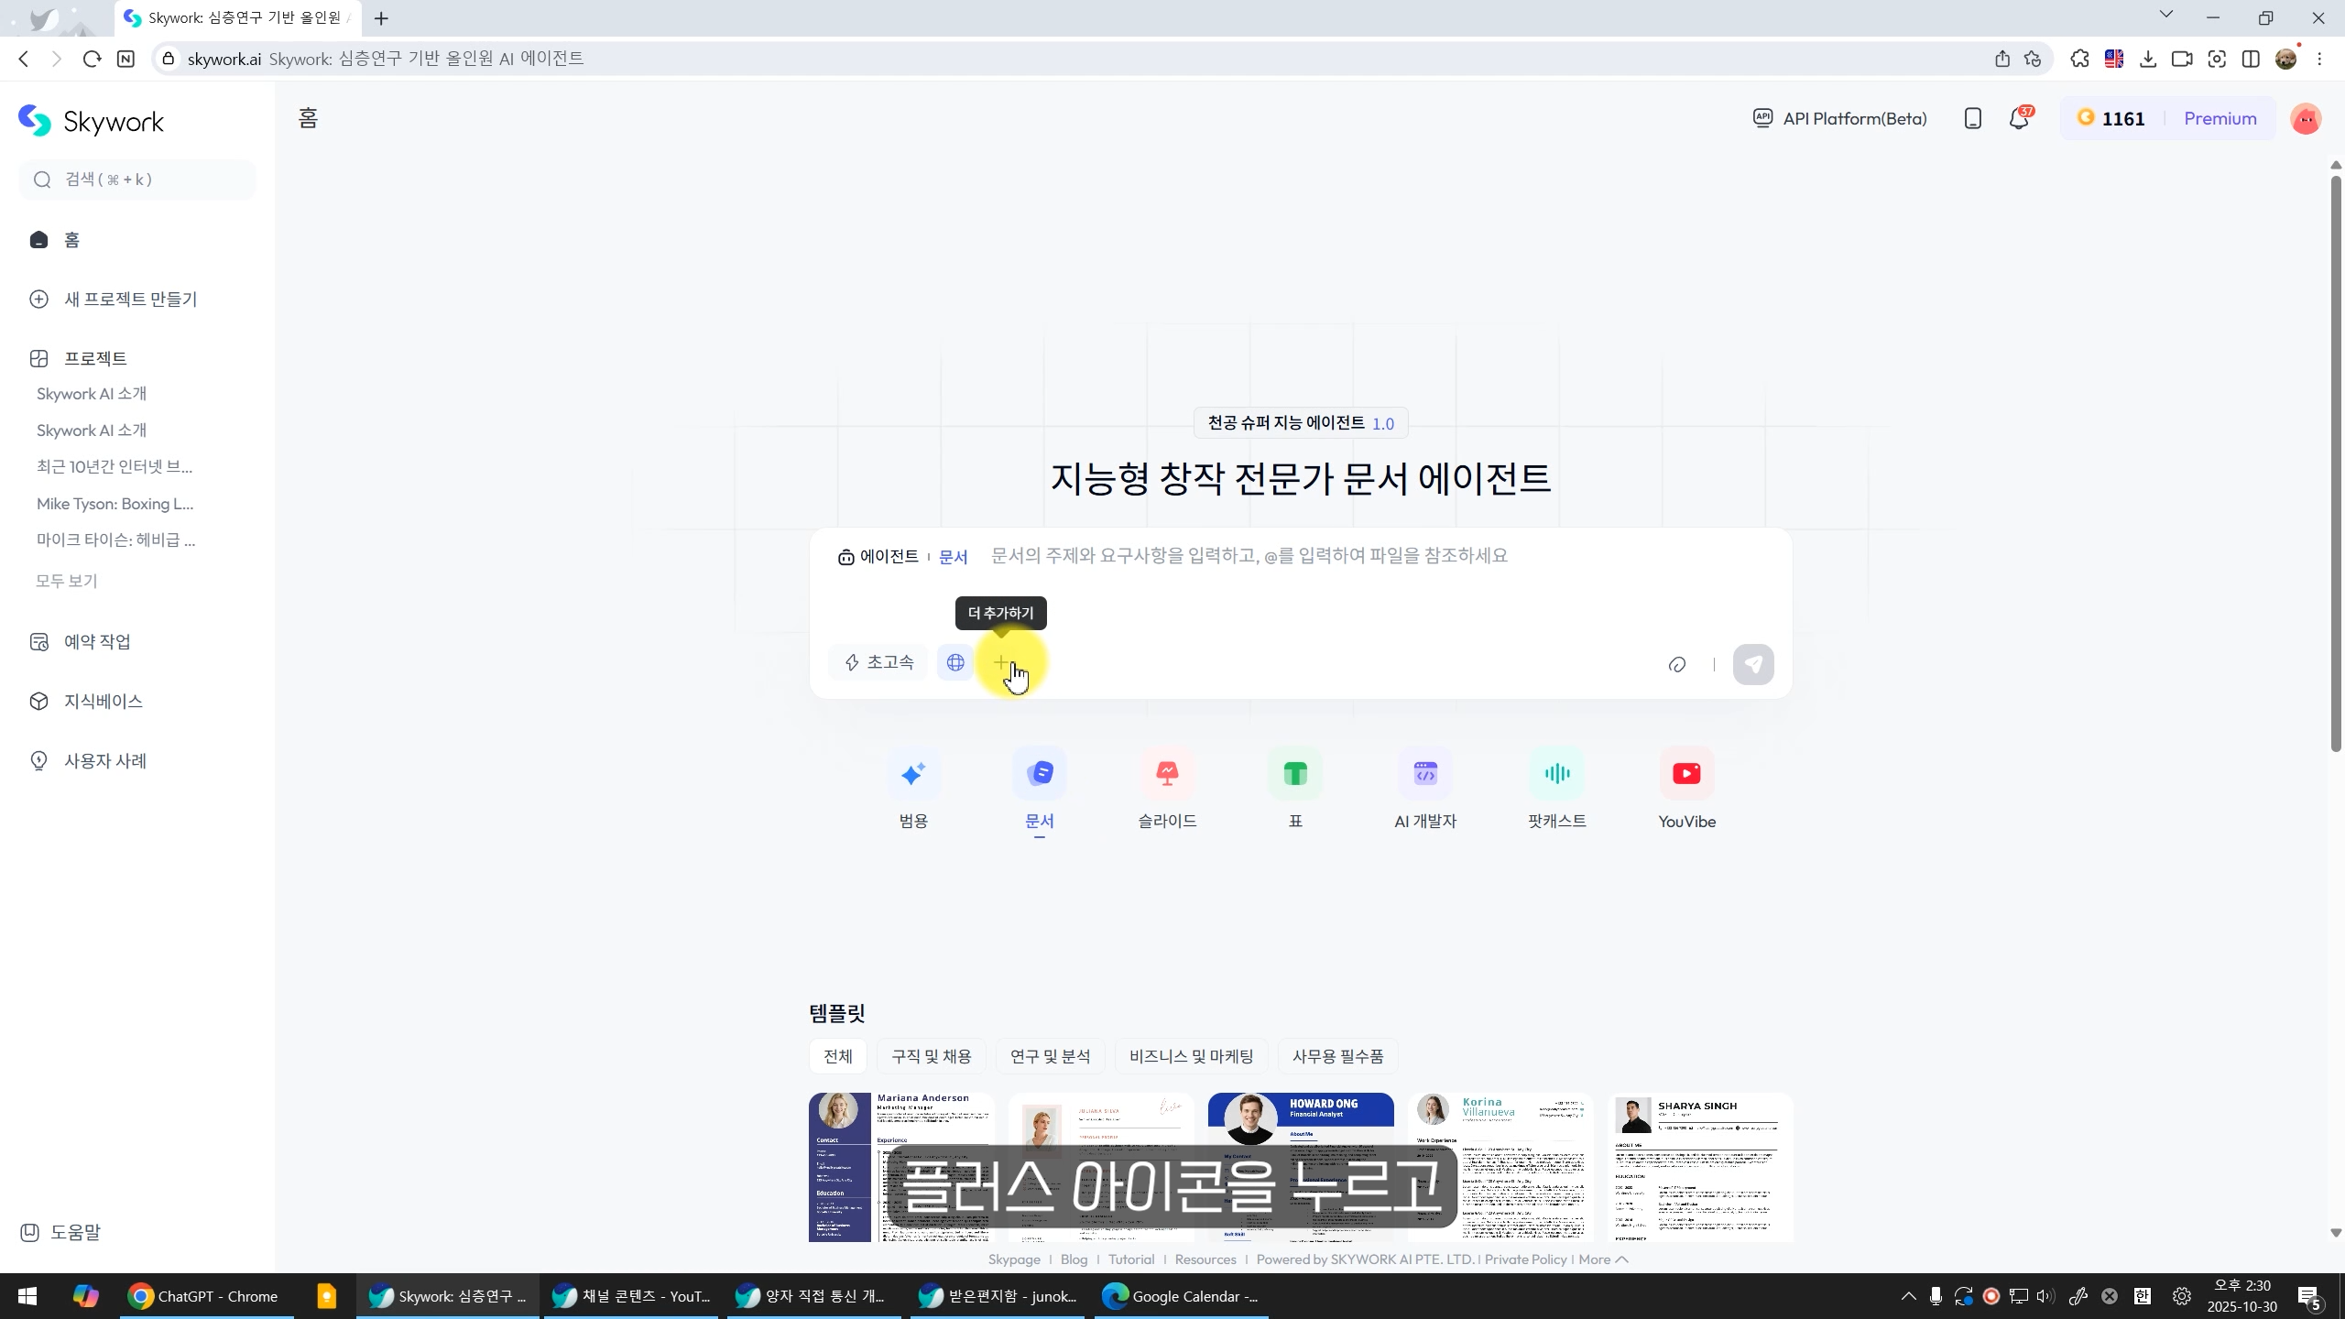
Task: Expand the system tray hidden icons chevron
Action: [1908, 1296]
